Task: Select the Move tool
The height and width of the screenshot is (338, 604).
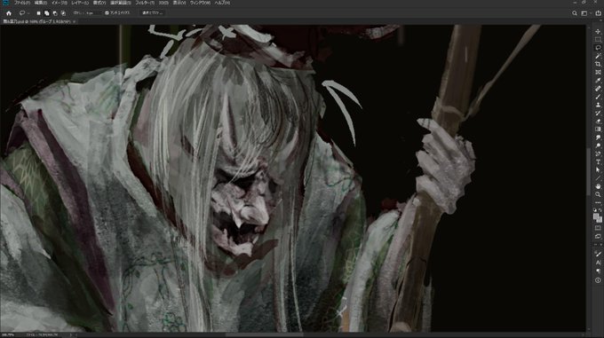Action: (598, 32)
